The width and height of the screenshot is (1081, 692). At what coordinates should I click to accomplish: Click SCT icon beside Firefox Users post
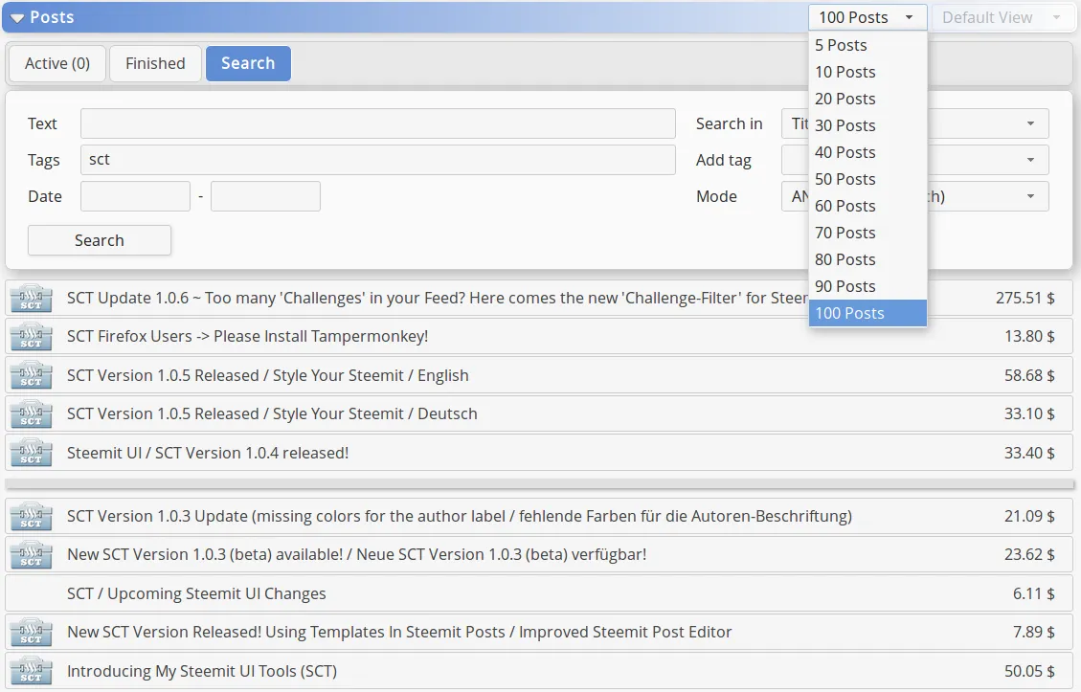(x=31, y=337)
